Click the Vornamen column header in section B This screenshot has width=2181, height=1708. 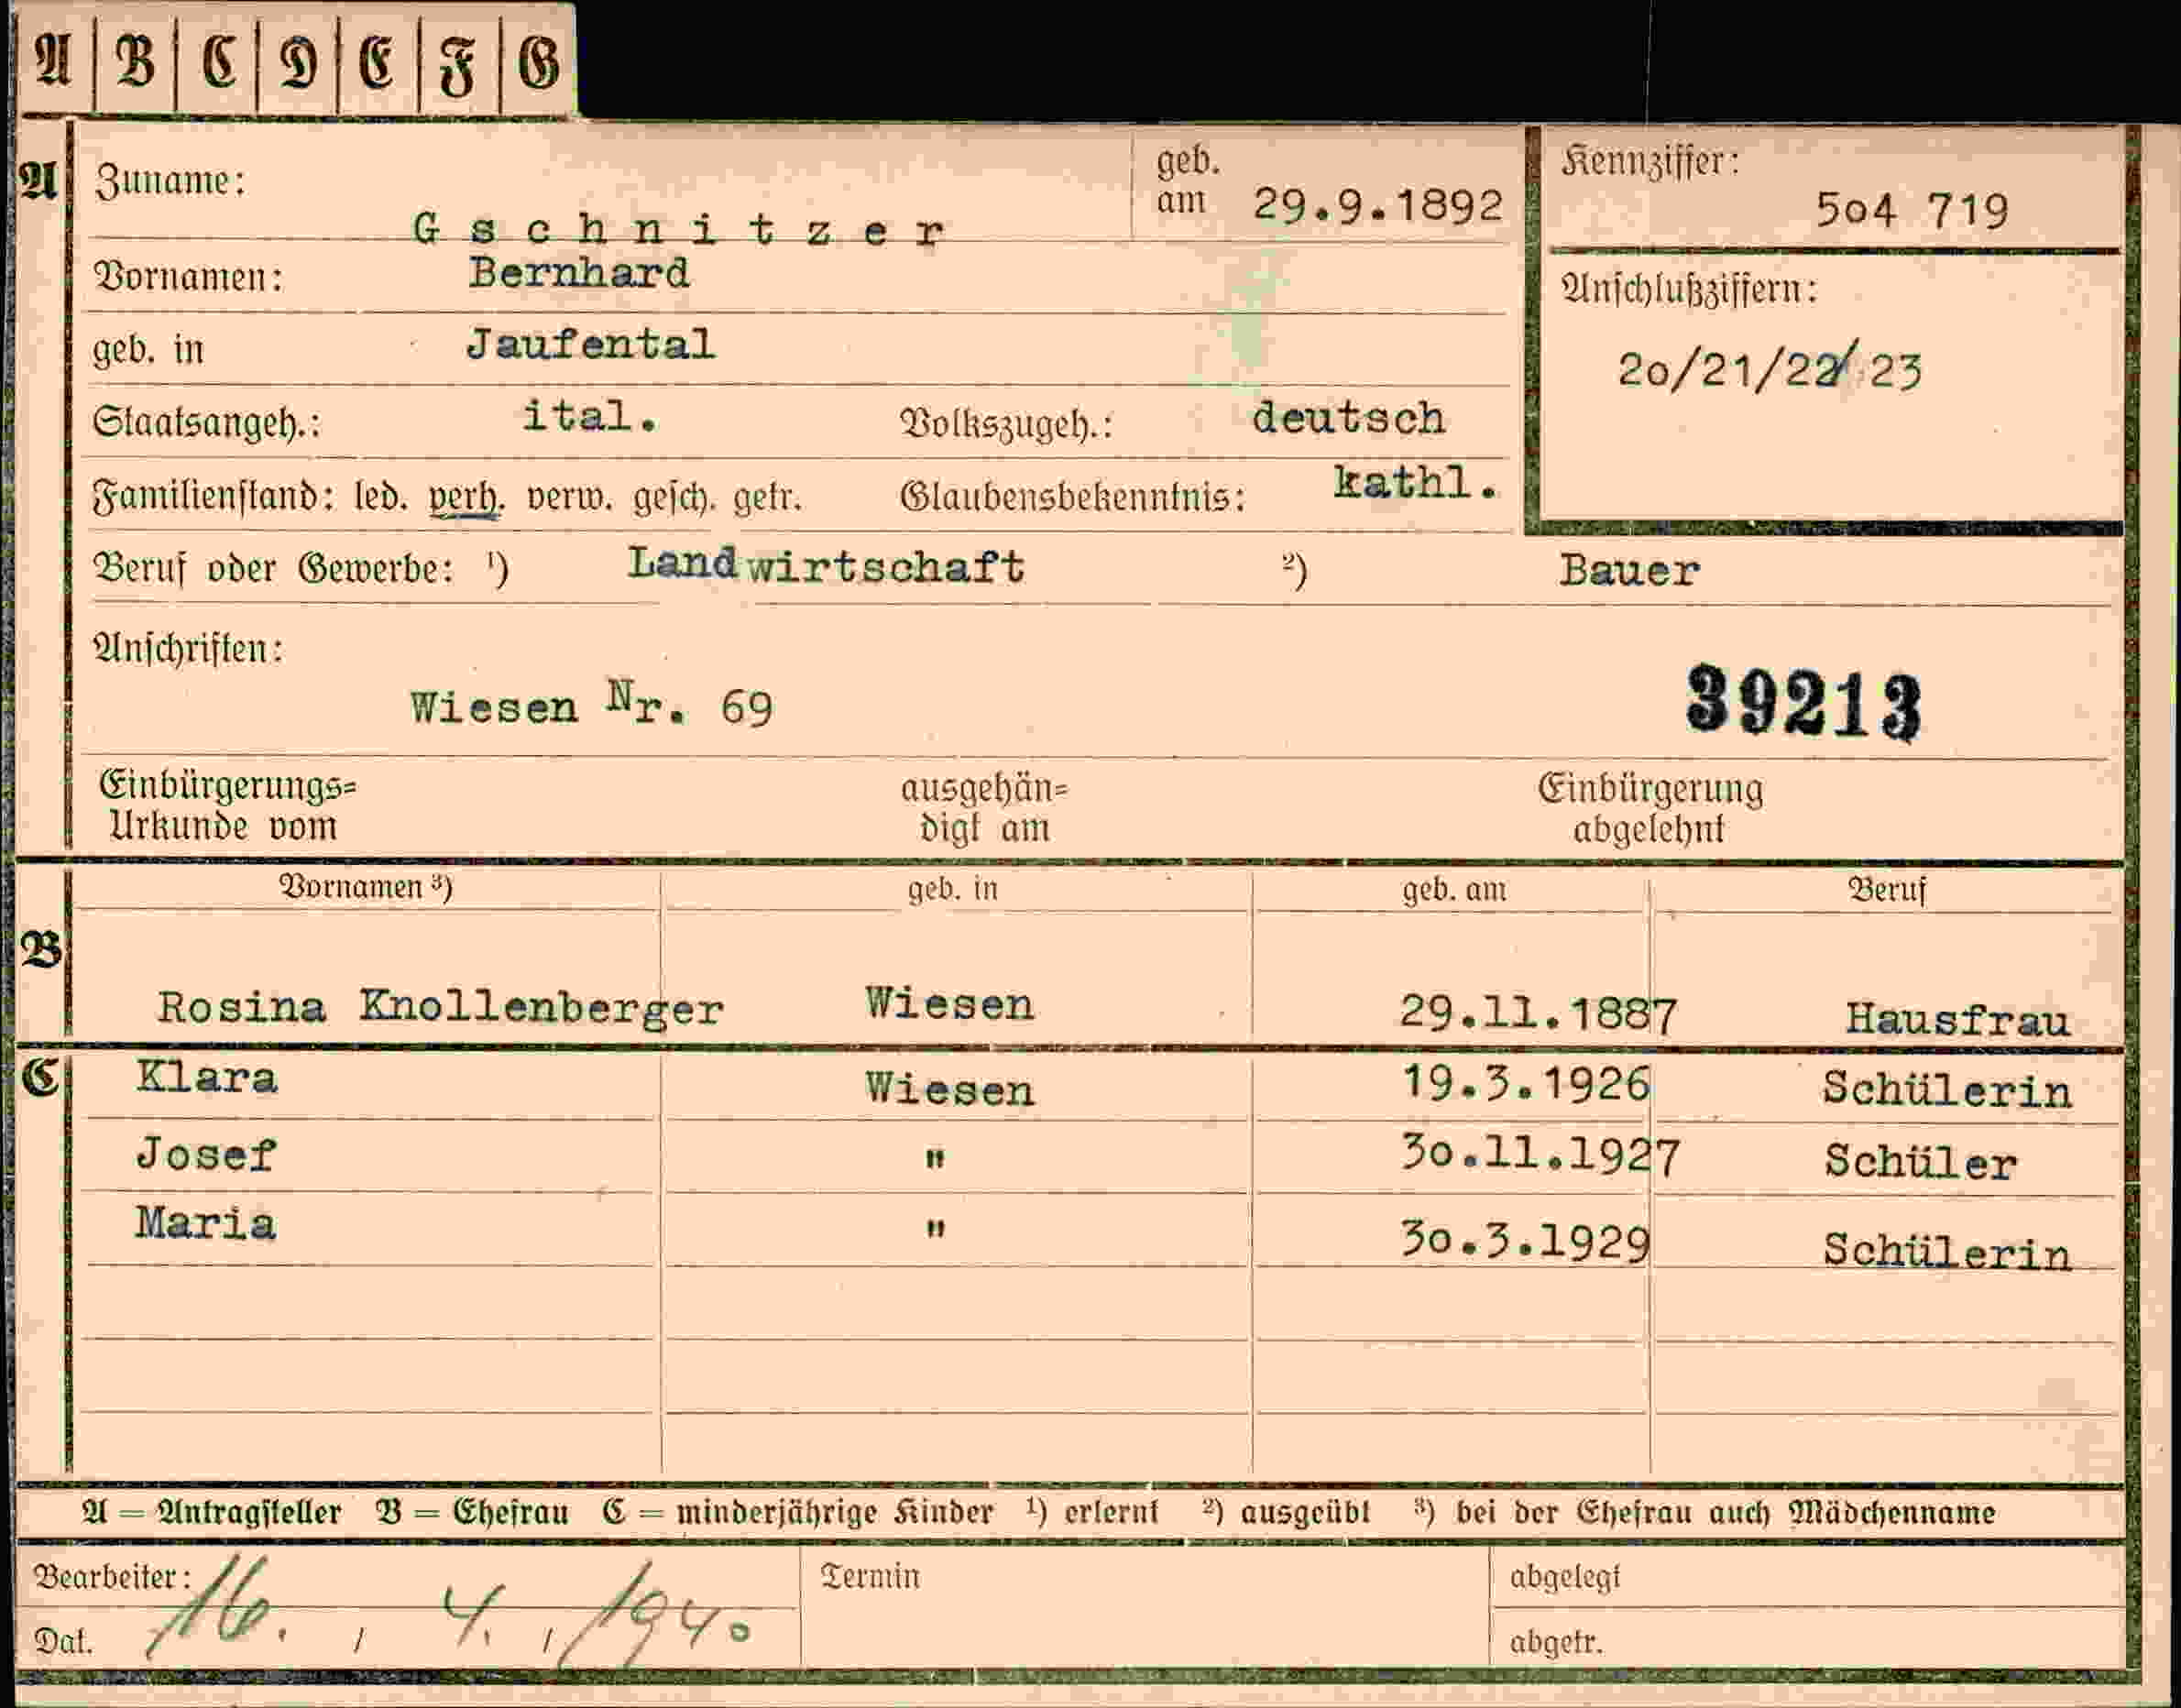click(x=366, y=887)
